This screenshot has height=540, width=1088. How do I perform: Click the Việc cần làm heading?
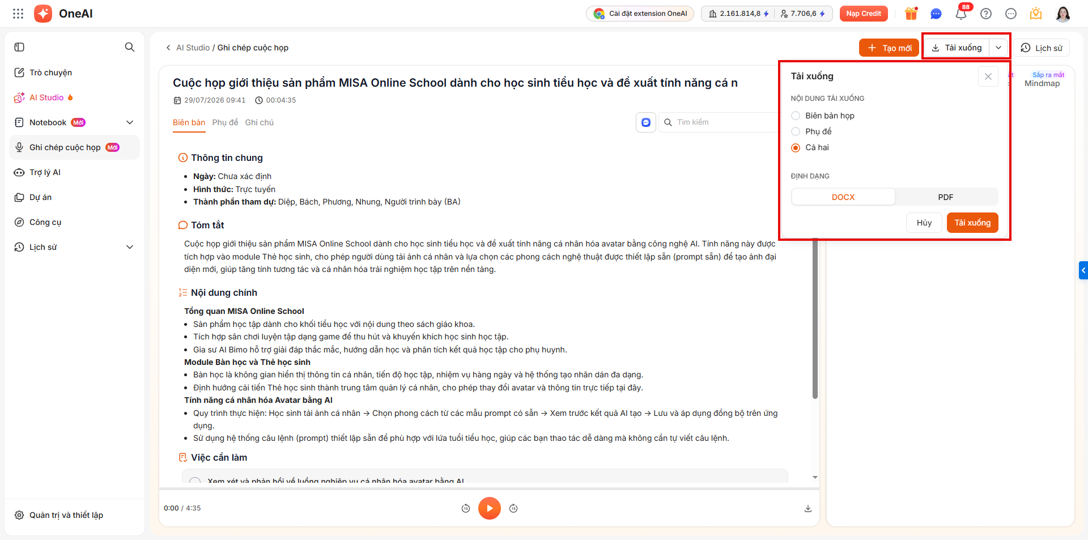click(x=219, y=457)
